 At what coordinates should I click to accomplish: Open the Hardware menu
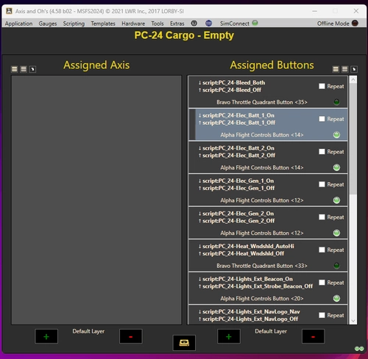133,23
